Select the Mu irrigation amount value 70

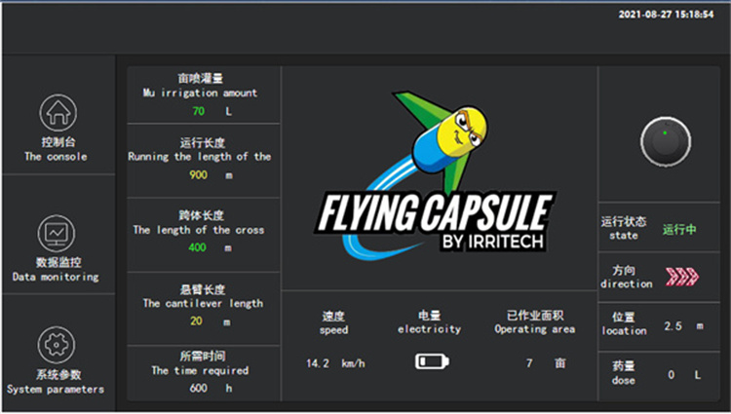(198, 111)
